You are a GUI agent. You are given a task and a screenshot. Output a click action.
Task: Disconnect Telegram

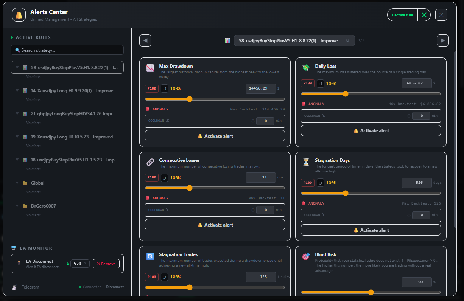115,287
